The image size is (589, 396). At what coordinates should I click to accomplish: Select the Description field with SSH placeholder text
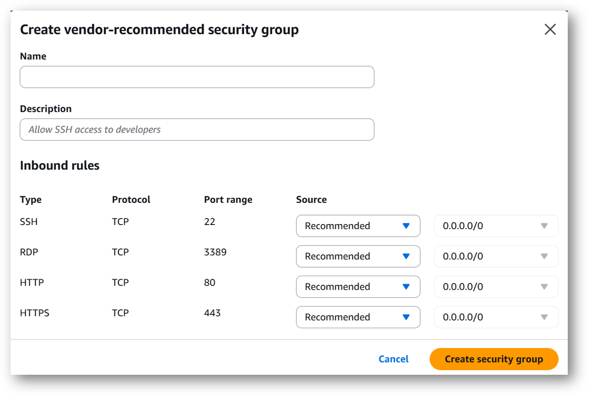click(x=197, y=129)
